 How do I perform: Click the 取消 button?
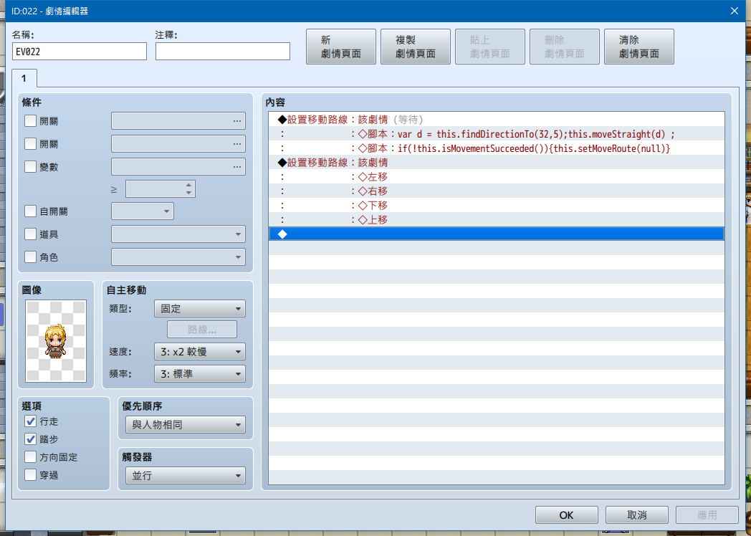click(x=637, y=515)
